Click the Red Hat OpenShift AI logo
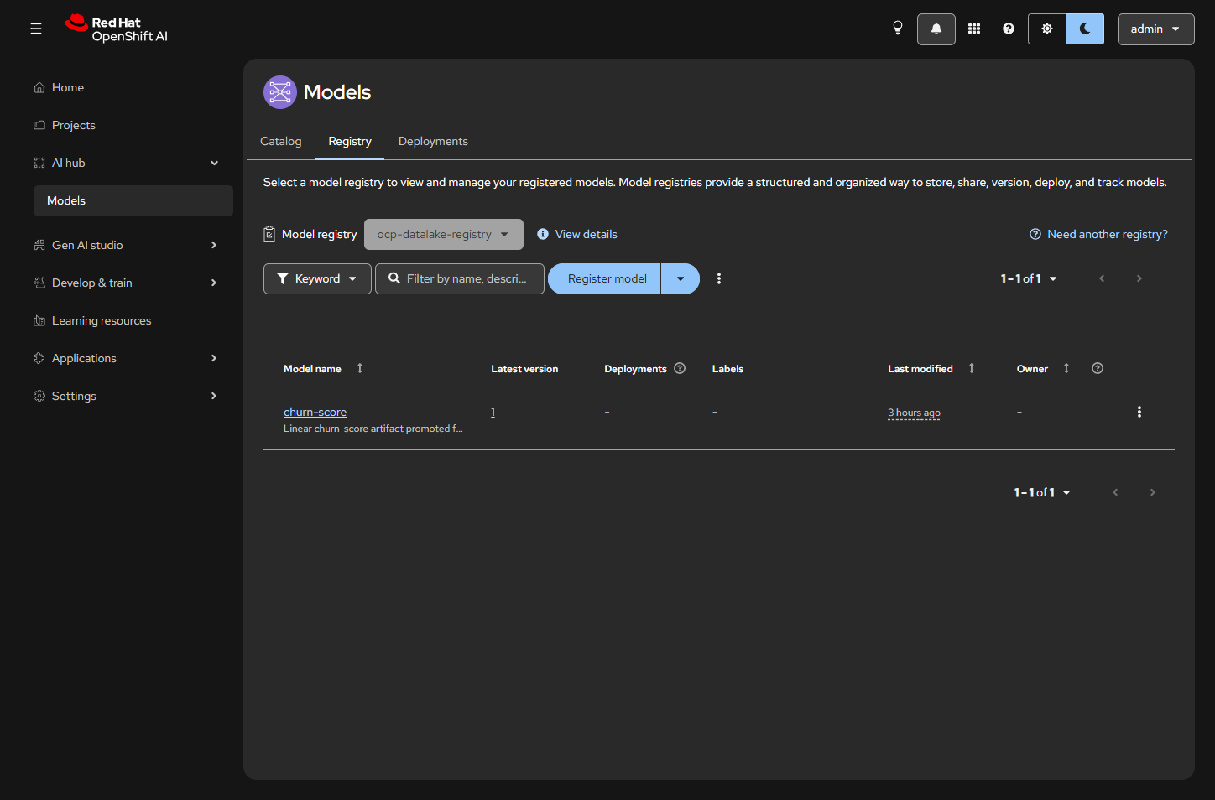 tap(117, 29)
